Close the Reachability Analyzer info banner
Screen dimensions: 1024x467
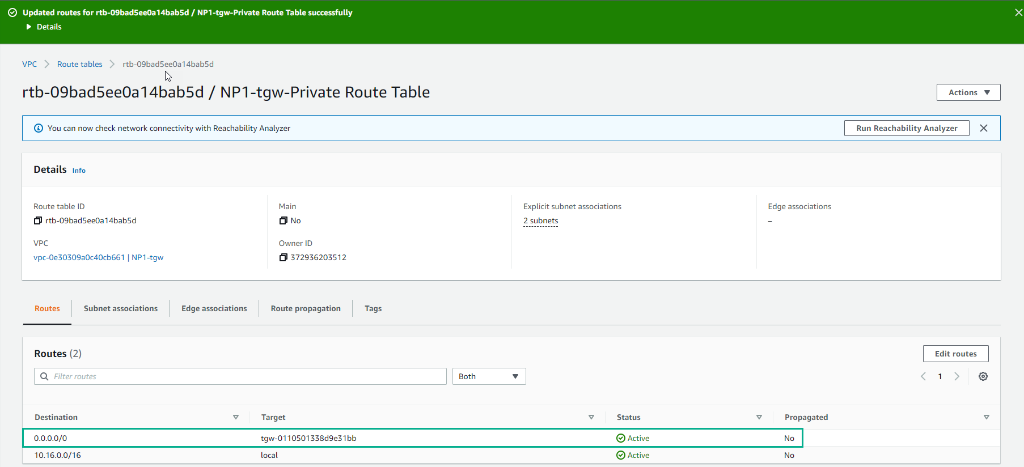tap(984, 128)
